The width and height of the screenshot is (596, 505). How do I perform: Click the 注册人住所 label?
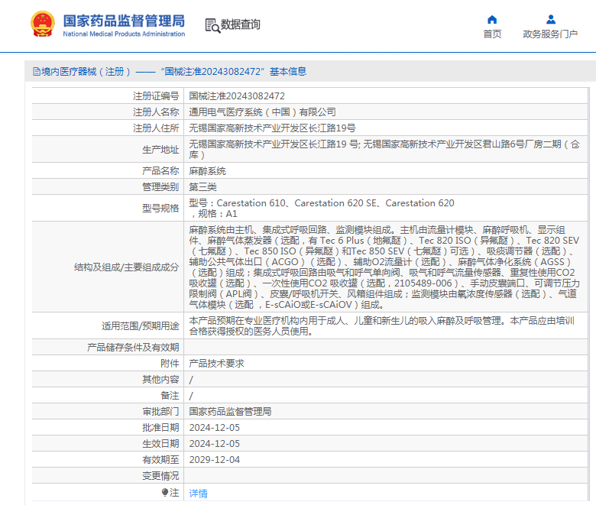click(x=156, y=128)
